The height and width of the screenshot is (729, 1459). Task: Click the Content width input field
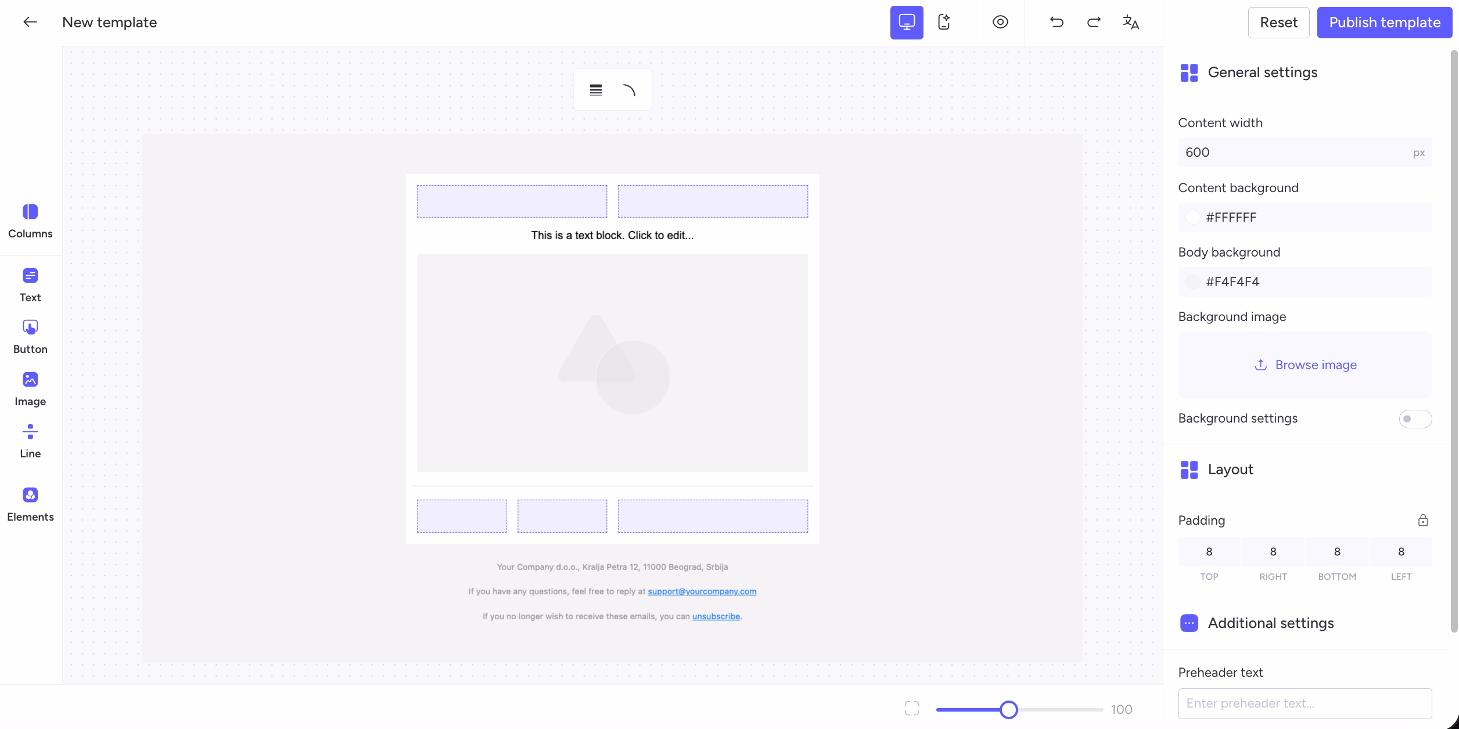[1305, 153]
